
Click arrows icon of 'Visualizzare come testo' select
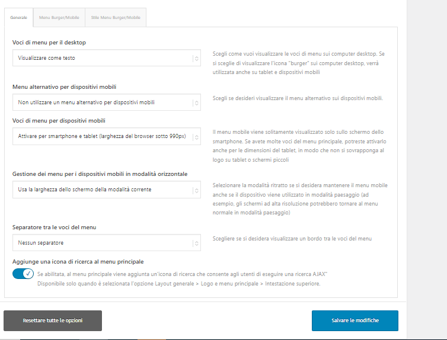coord(196,59)
